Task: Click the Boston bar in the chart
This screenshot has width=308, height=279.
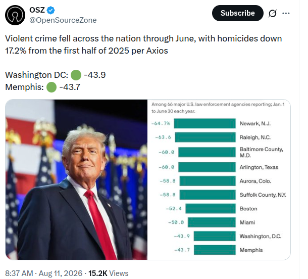Action: tap(211, 209)
